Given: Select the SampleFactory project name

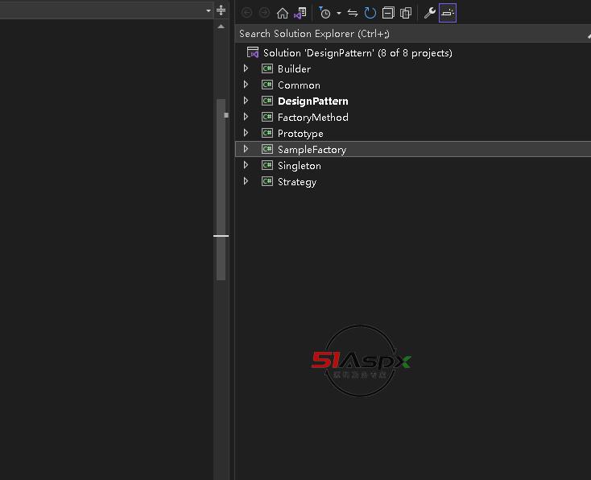Looking at the screenshot, I should pyautogui.click(x=312, y=150).
